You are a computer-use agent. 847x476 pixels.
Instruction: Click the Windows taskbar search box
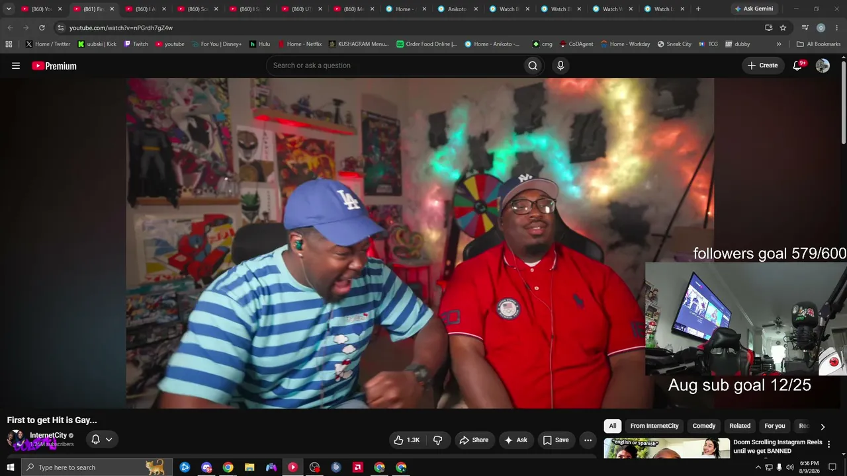[x=97, y=467]
